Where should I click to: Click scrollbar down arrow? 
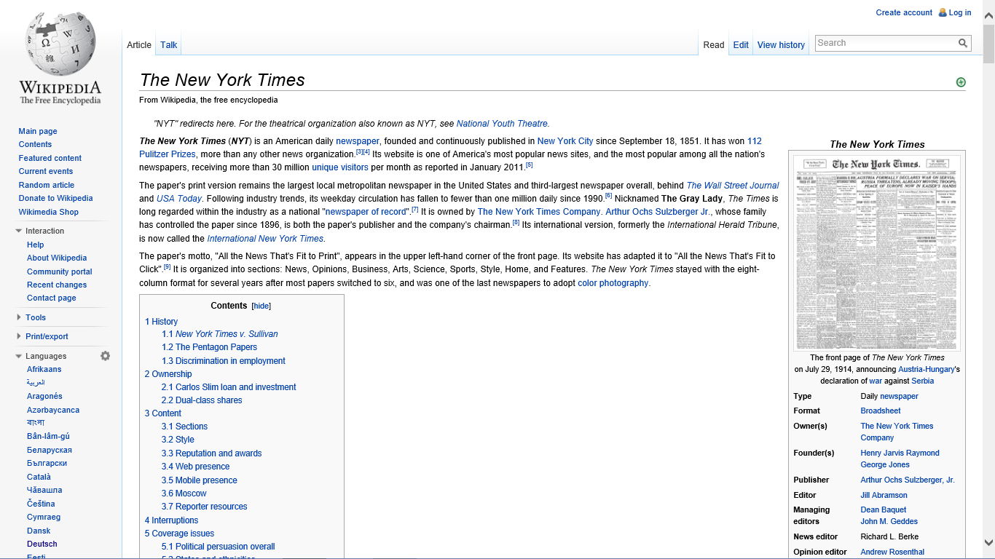point(988,542)
